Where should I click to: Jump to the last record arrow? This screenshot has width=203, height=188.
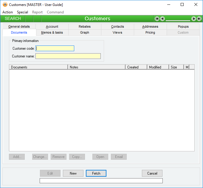(x=199, y=19)
